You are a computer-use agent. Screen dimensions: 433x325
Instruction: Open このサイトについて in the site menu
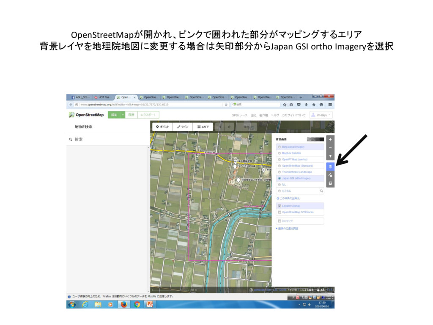pos(293,115)
